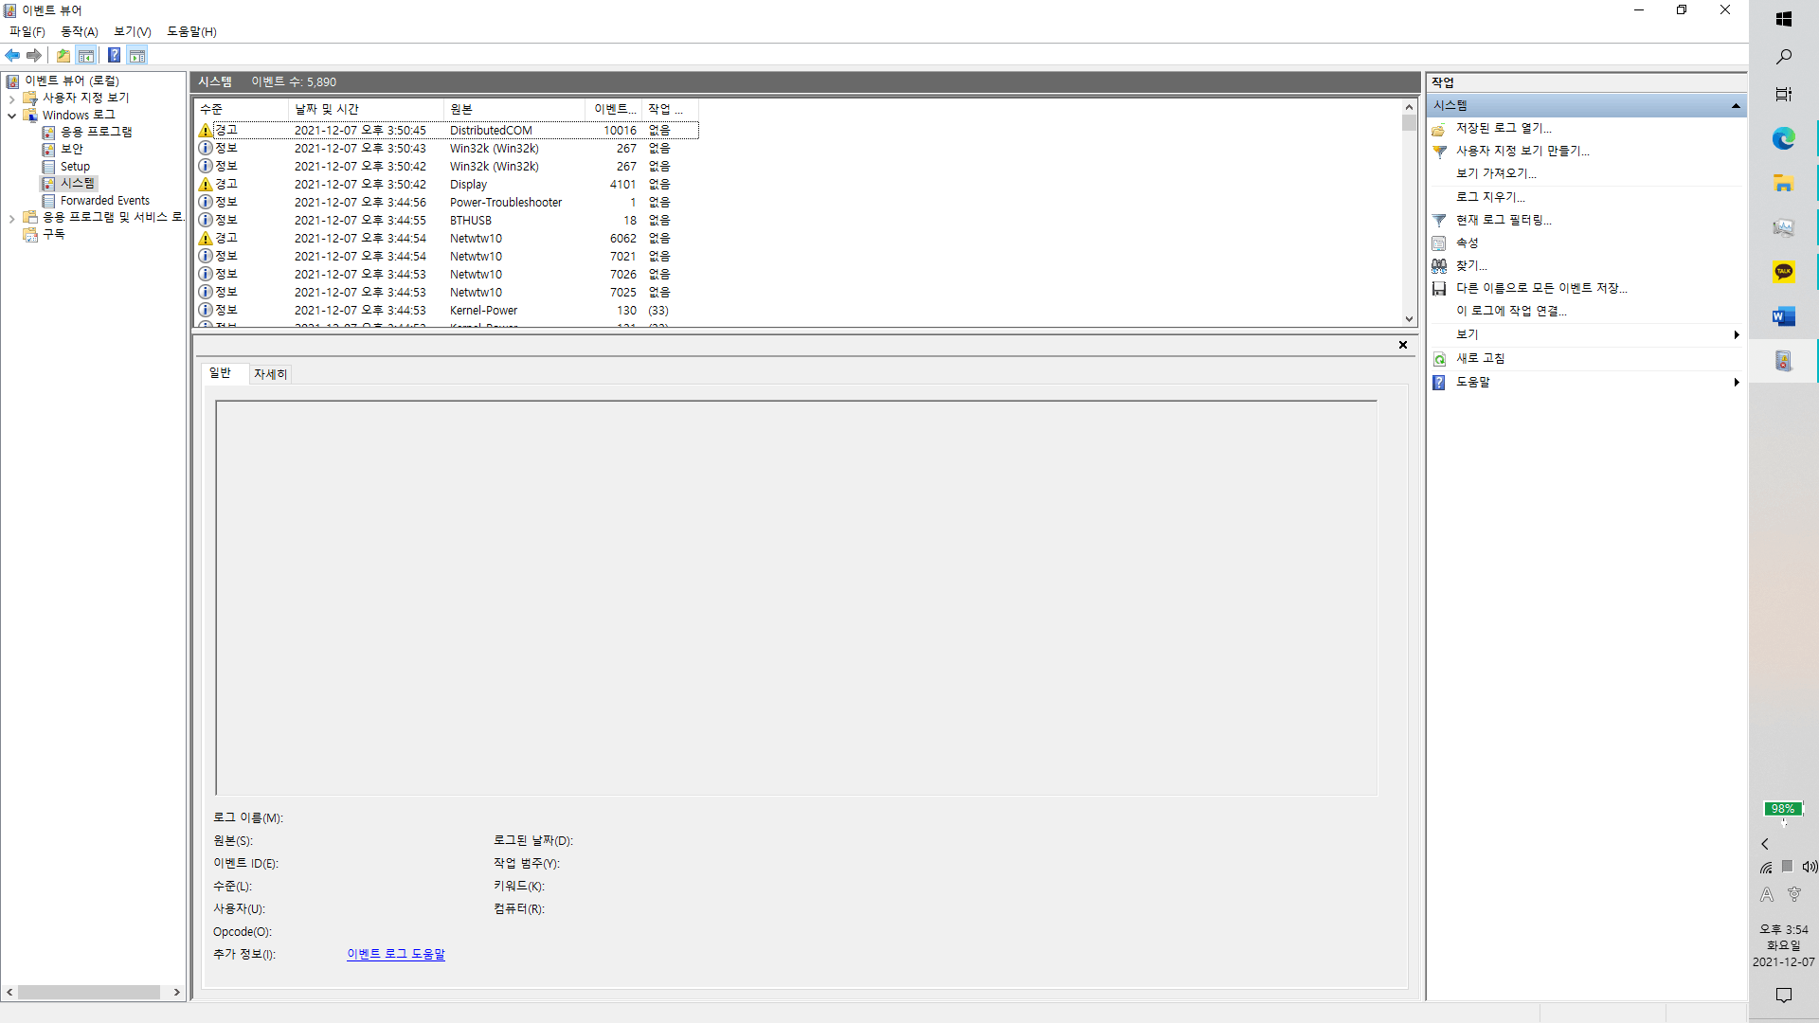Collapse the 시스템 actions section arrow
This screenshot has width=1819, height=1023.
[x=1736, y=106]
